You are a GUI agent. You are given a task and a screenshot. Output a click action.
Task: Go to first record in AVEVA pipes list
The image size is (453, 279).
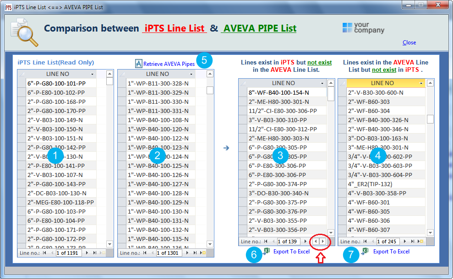coord(145,253)
